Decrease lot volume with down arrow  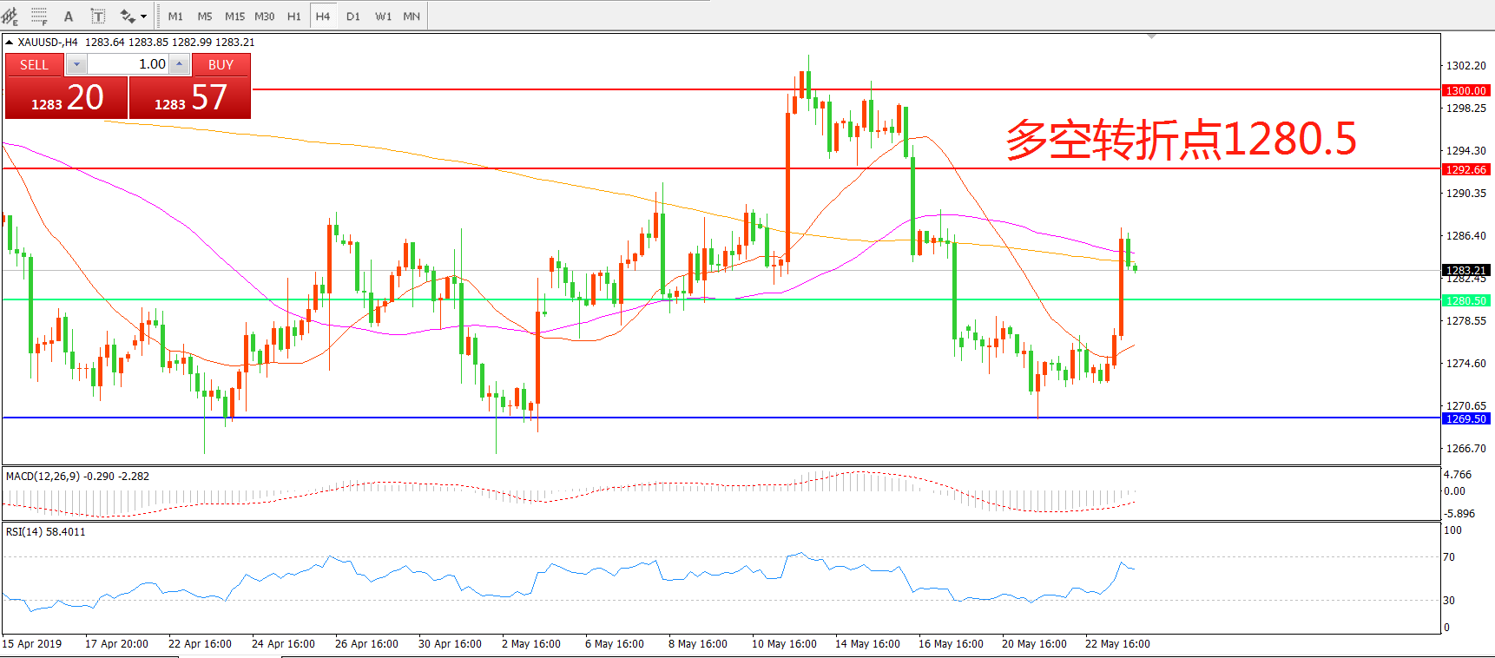tap(76, 64)
